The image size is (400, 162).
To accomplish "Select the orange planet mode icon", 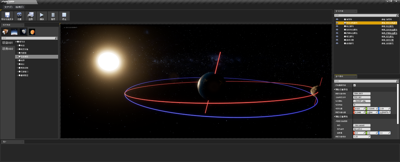I will pyautogui.click(x=32, y=32).
